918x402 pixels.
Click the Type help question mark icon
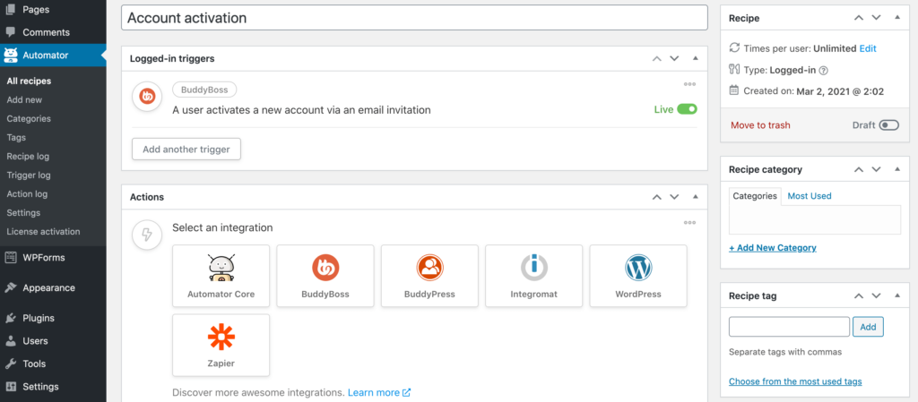[x=823, y=71]
